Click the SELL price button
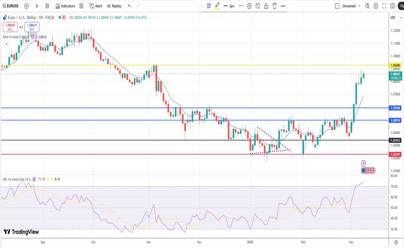 (10, 27)
